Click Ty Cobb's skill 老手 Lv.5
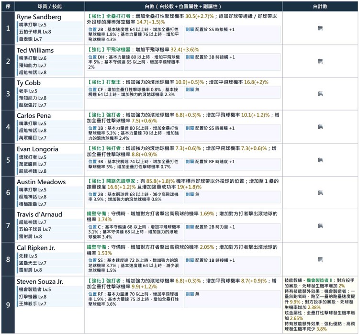This screenshot has width=359, height=335. (x=50, y=91)
